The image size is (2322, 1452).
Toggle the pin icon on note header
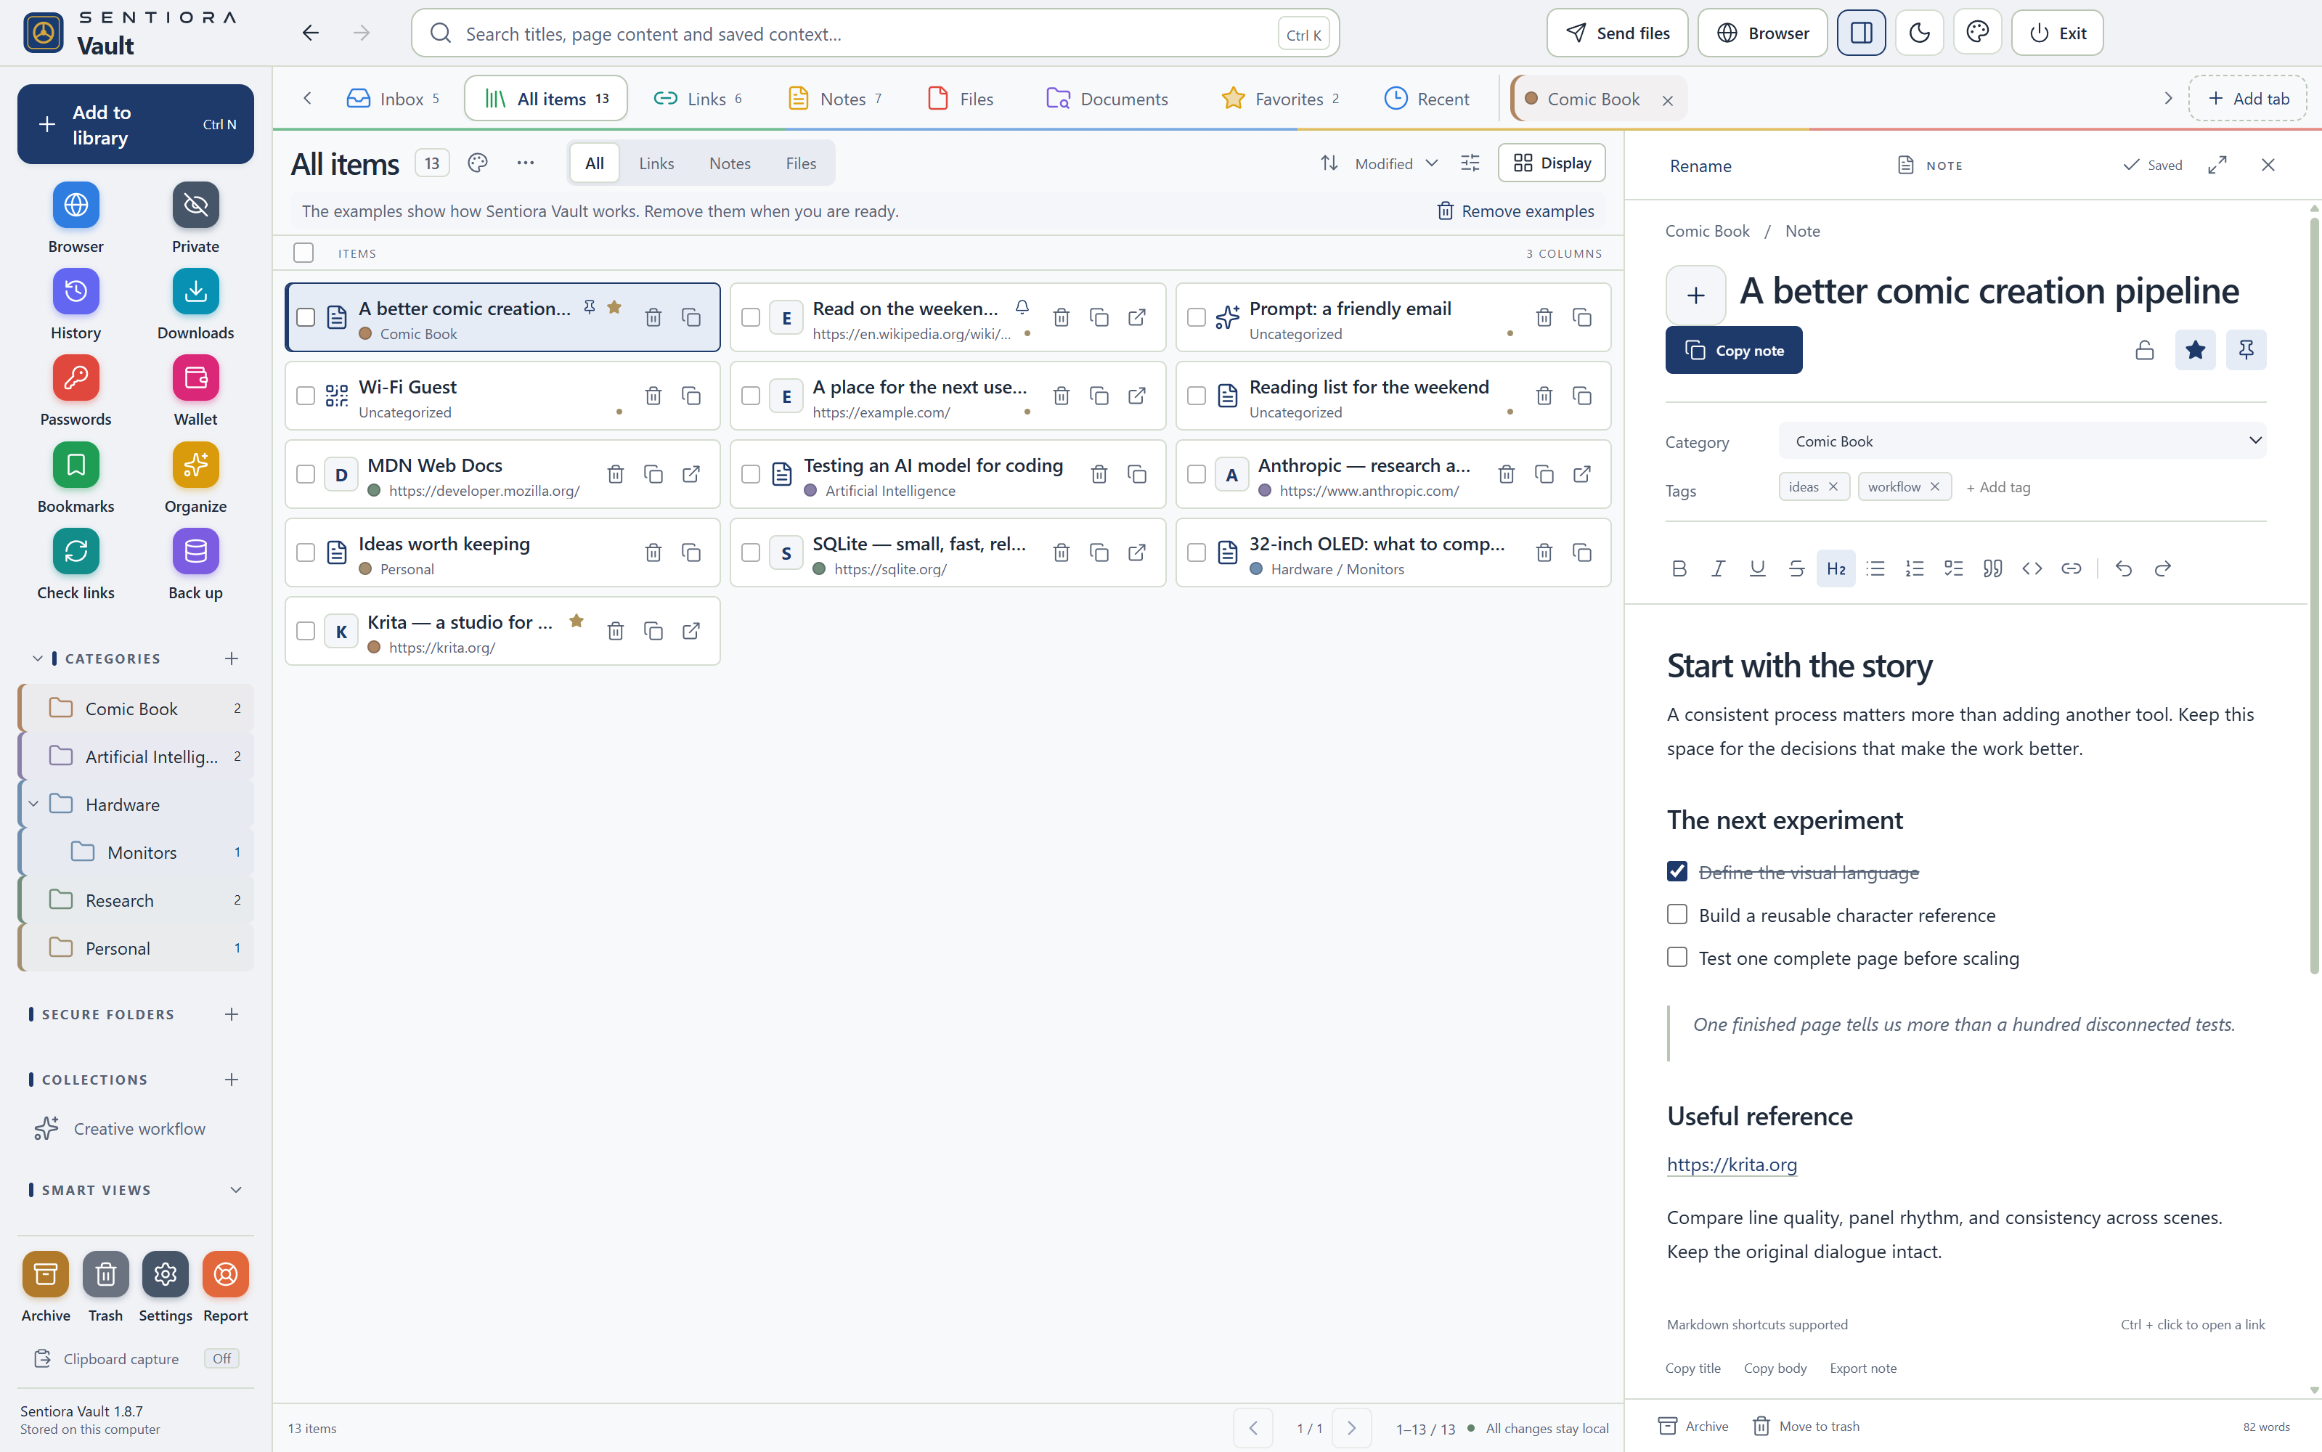point(2245,349)
